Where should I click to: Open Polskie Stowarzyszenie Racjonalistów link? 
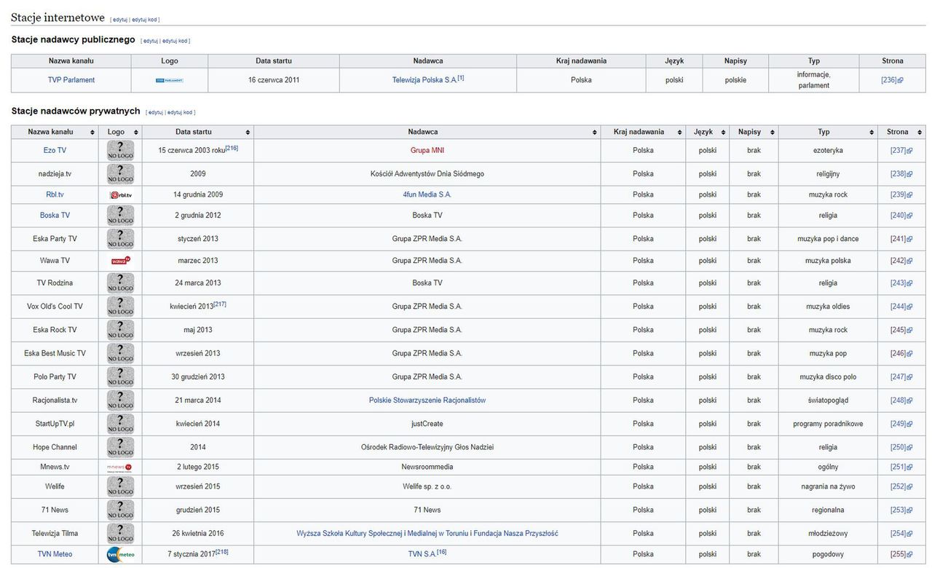(x=427, y=401)
